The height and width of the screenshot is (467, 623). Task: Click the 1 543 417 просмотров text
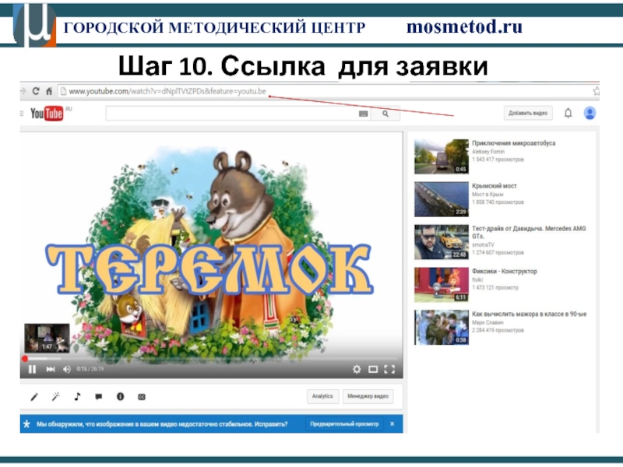coord(498,160)
